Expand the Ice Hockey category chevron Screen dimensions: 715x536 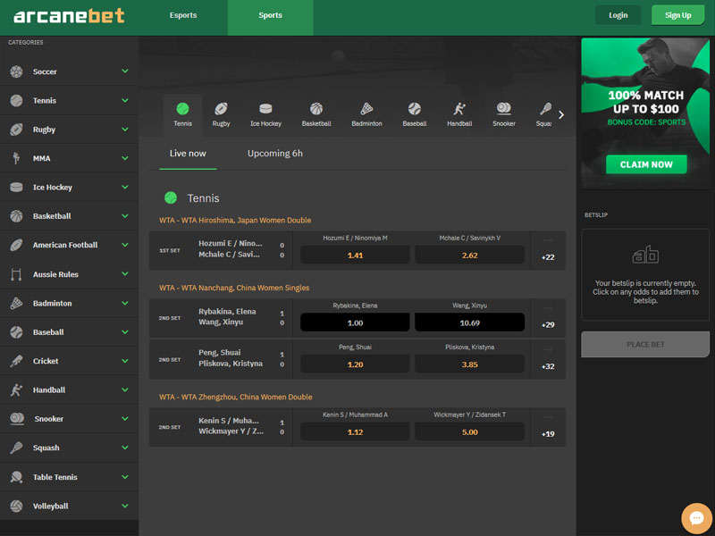point(125,187)
